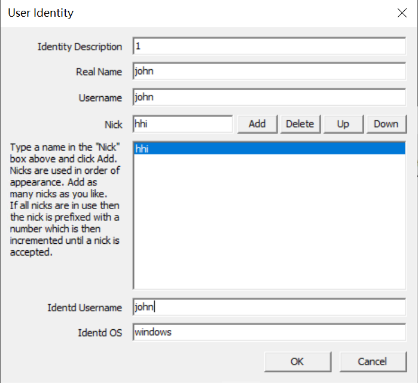Select the Nick entry box containing hhi
This screenshot has width=418, height=383.
pyautogui.click(x=182, y=124)
